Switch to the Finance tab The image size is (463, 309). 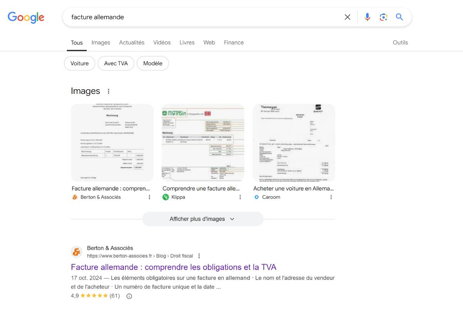tap(234, 42)
